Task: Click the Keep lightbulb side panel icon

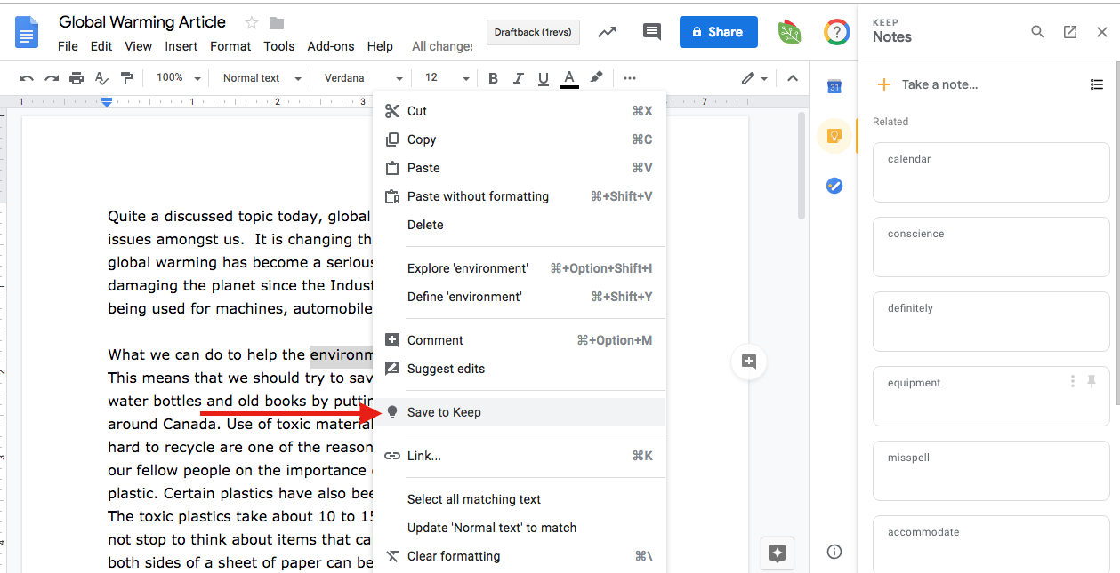Action: tap(834, 136)
